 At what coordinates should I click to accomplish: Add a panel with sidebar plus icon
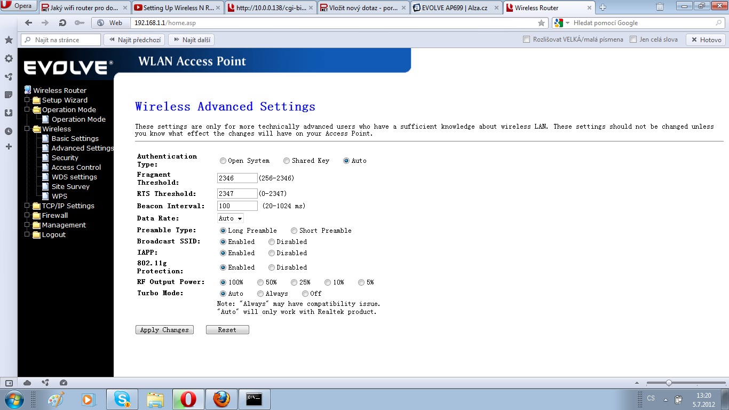(9, 146)
